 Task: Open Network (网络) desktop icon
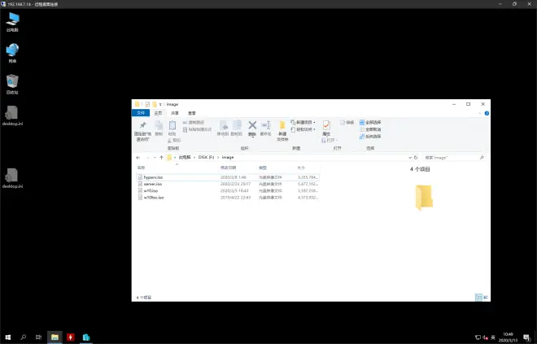pyautogui.click(x=13, y=54)
